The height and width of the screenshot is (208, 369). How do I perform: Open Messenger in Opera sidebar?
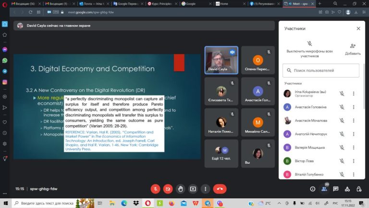[5, 50]
